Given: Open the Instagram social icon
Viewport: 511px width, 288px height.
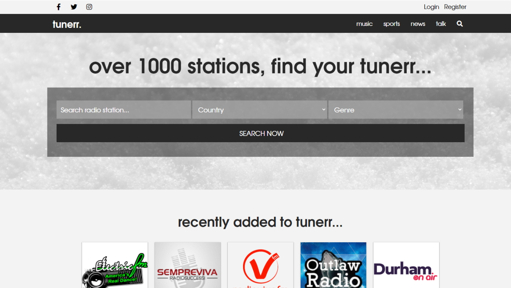Looking at the screenshot, I should coord(89,7).
